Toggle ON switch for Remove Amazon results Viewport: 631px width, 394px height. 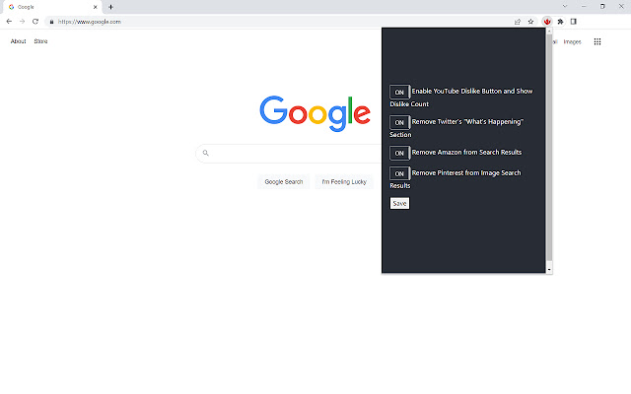pos(399,154)
